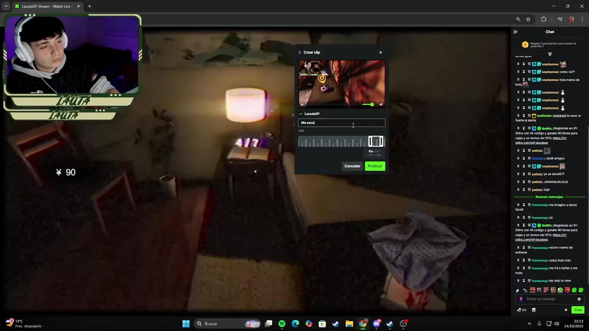Image resolution: width=589 pixels, height=331 pixels.
Task: Open the browser profile avatar
Action: (572, 19)
